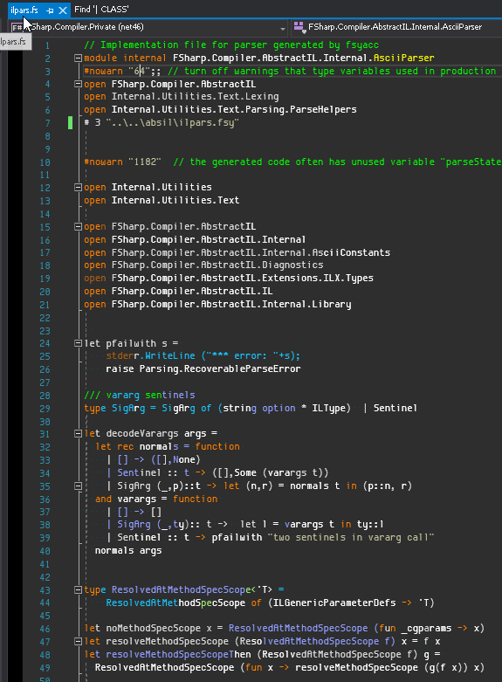Click FSharp.Compiler.AbstractIL.IL on line 20
Viewport: 502px width, 682px height.
pyautogui.click(x=192, y=291)
